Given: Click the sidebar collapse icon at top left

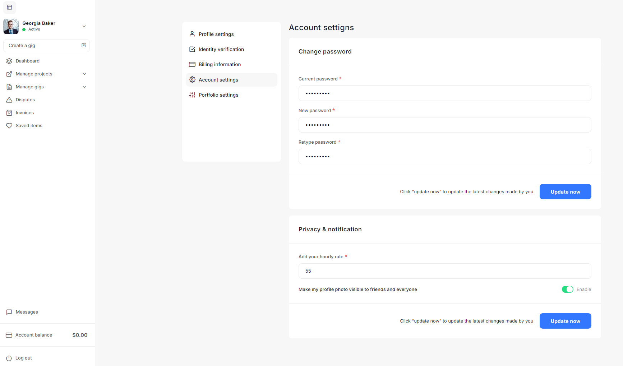Looking at the screenshot, I should (10, 7).
